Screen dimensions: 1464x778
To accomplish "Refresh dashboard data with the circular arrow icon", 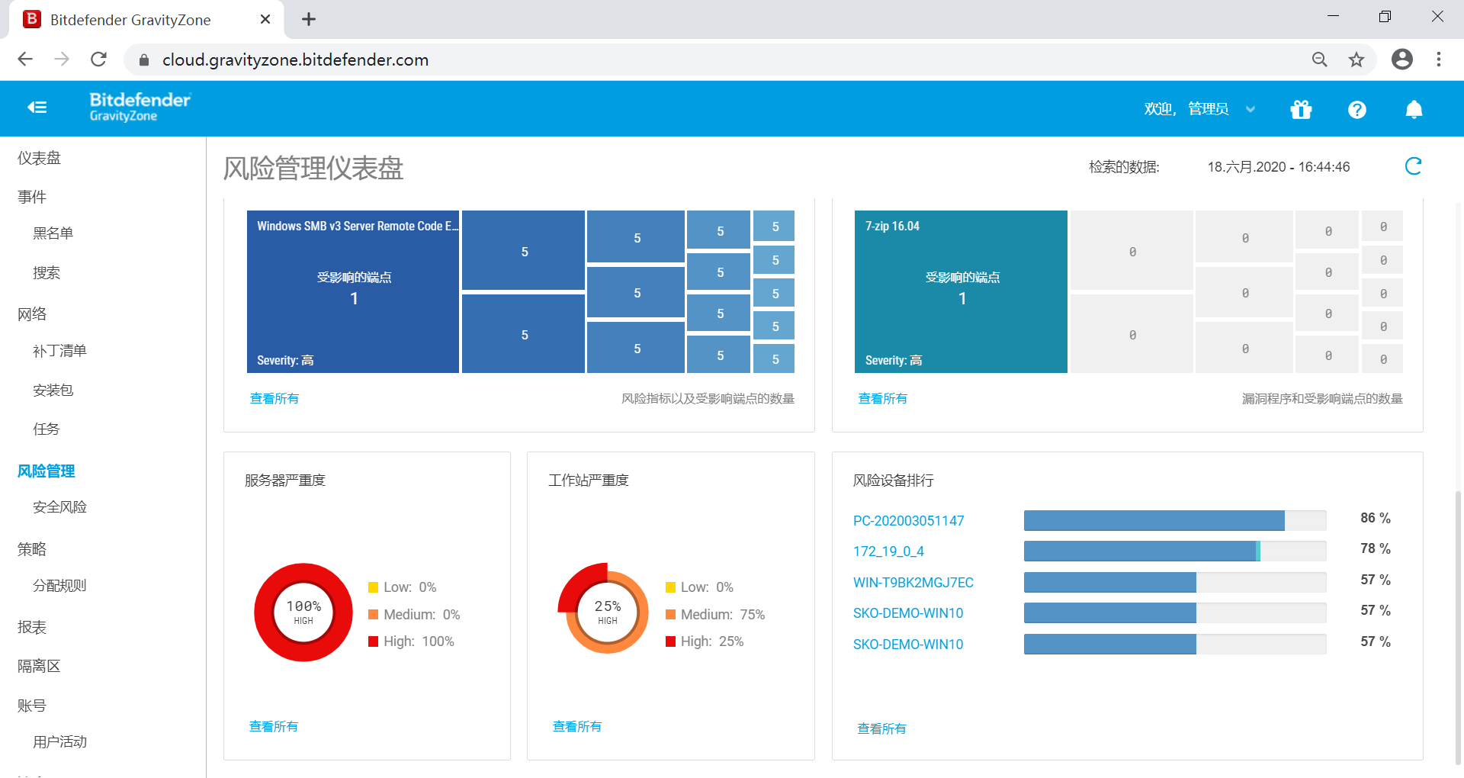I will pyautogui.click(x=1413, y=166).
